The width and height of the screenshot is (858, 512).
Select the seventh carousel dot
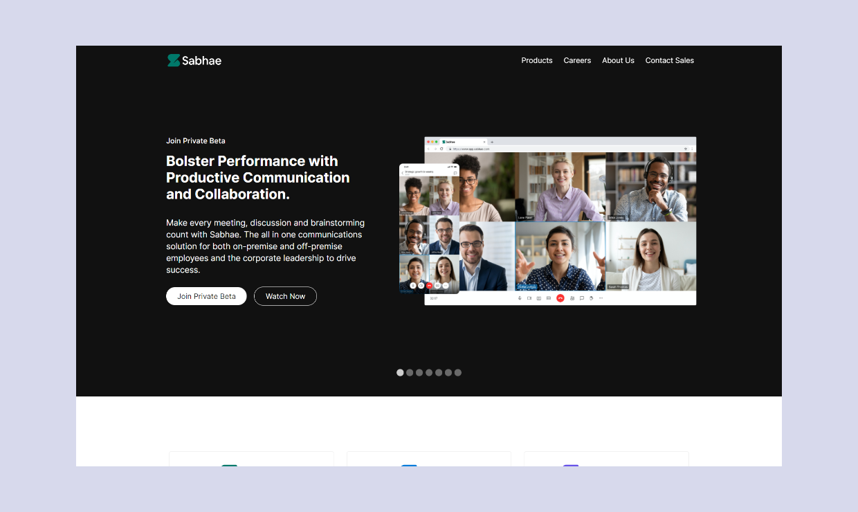[x=458, y=372]
